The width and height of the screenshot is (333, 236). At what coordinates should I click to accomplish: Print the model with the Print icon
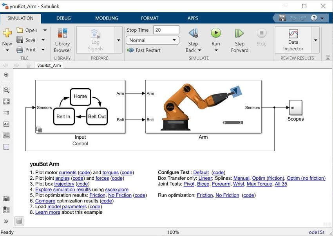20,50
